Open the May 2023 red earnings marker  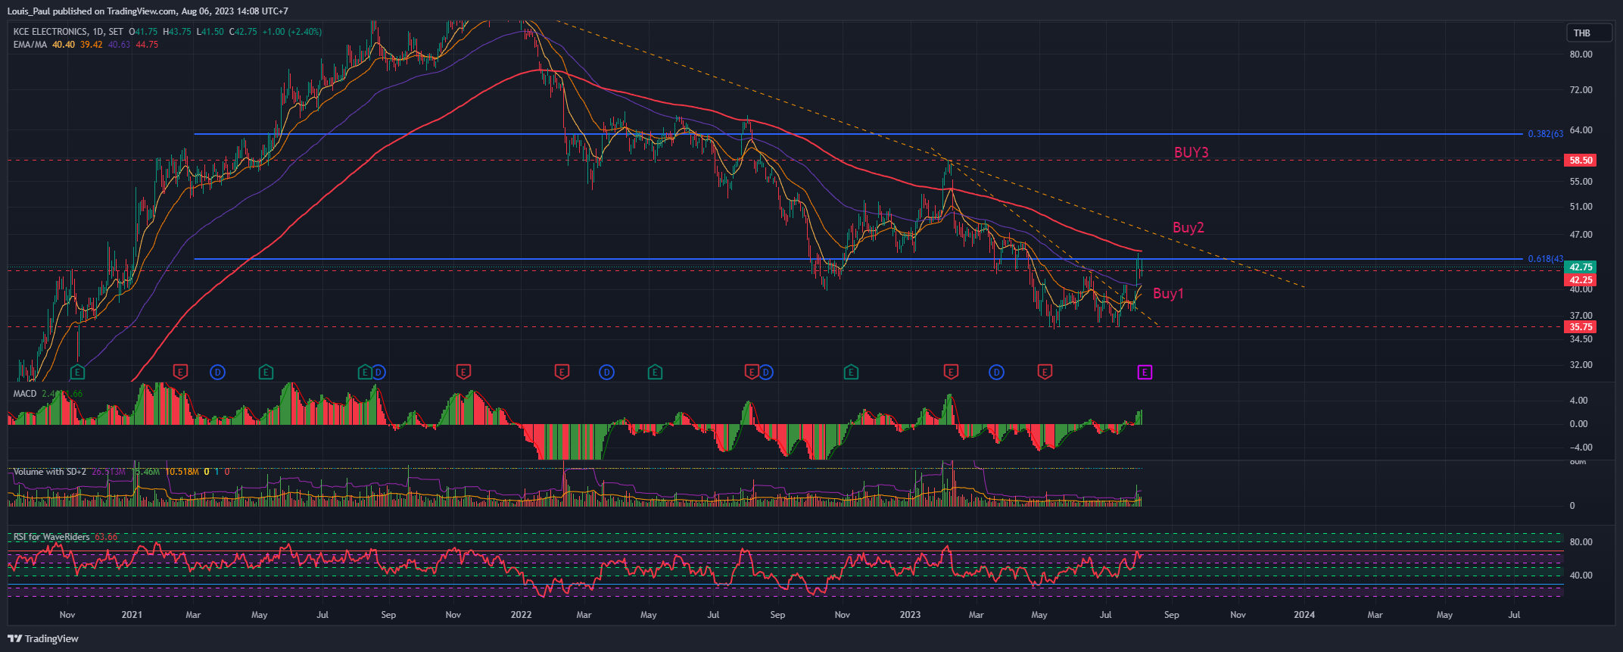1045,372
